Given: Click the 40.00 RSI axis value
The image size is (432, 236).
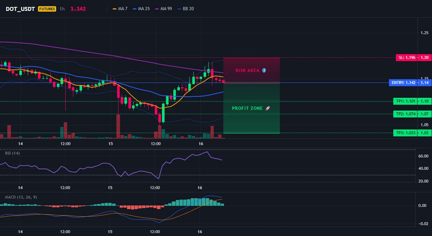Looking at the screenshot, I should pyautogui.click(x=424, y=168).
